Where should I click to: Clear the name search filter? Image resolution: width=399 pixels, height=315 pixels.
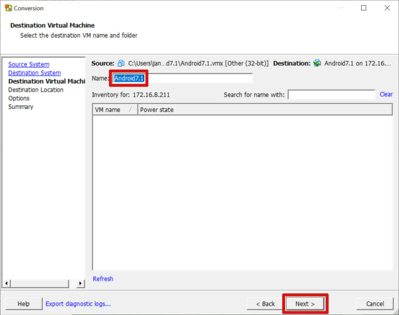(386, 94)
